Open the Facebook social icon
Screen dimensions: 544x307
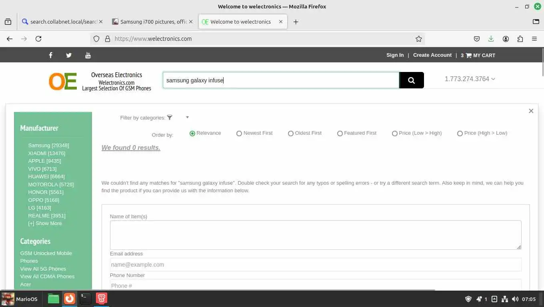[51, 55]
